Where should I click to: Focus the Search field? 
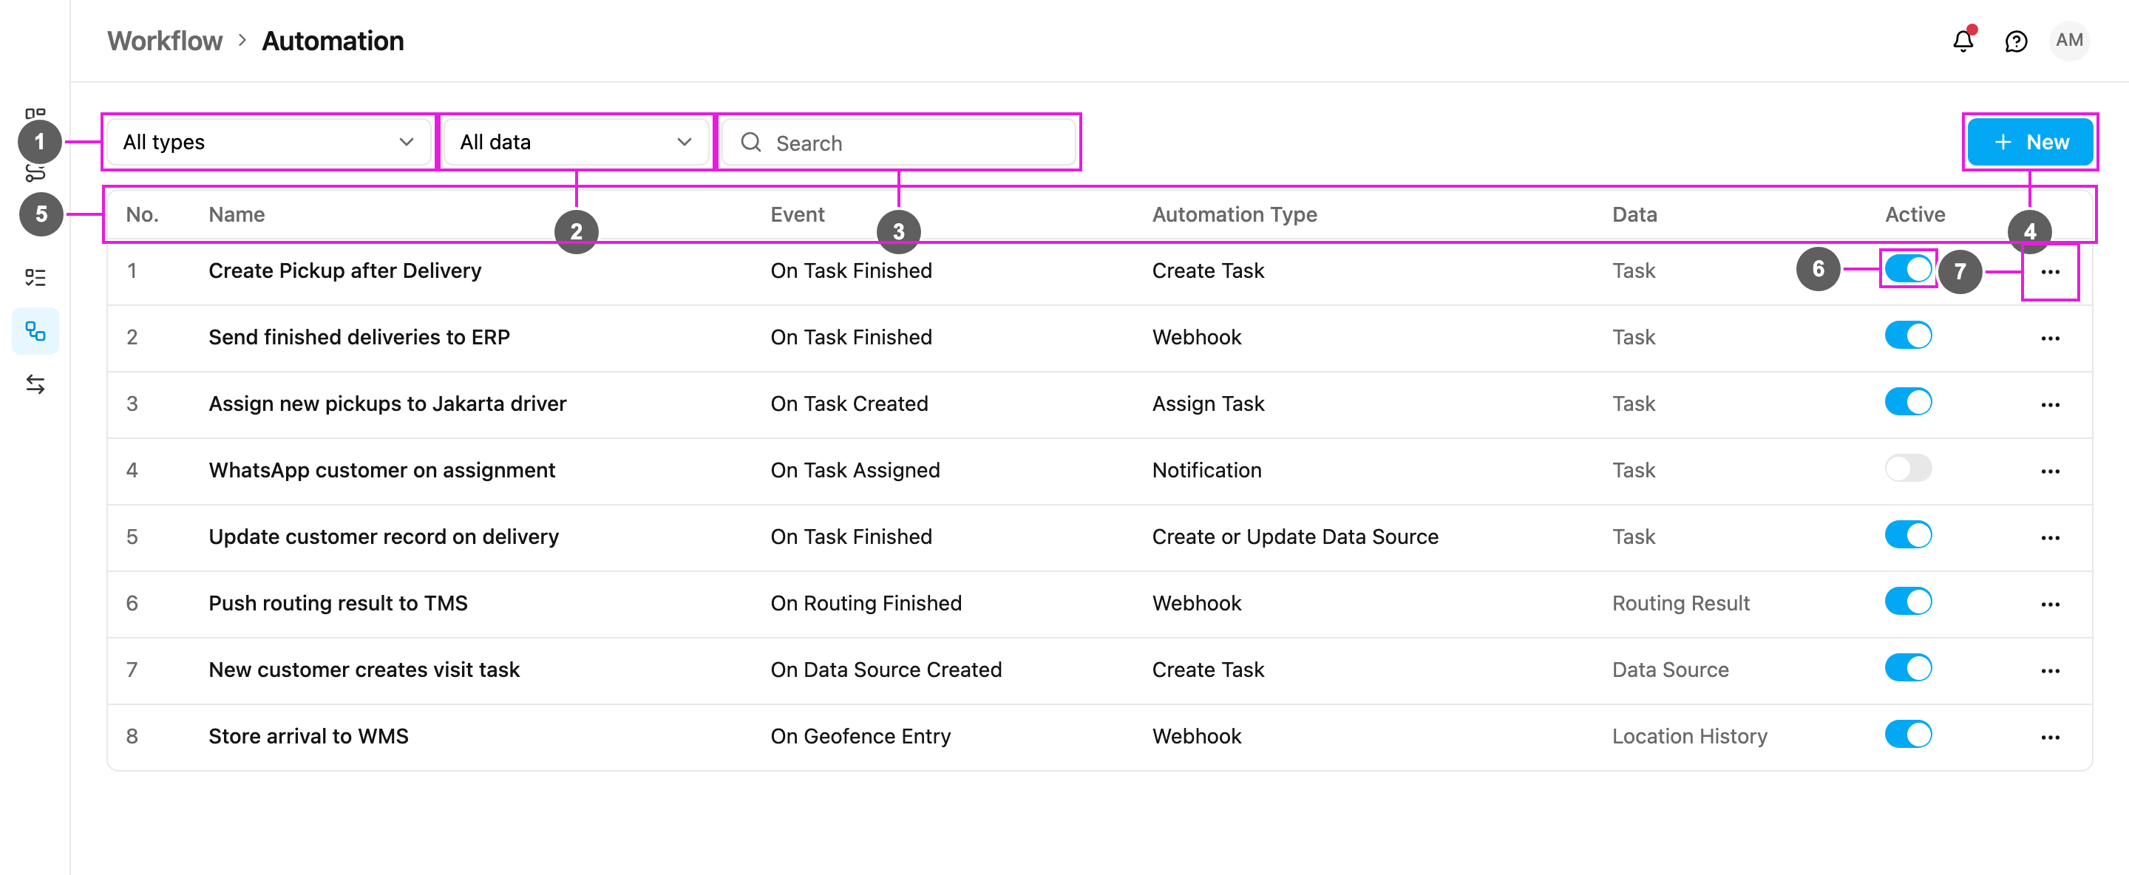point(898,142)
